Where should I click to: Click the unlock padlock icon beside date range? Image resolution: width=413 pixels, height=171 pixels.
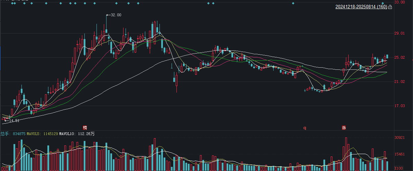pyautogui.click(x=390, y=7)
